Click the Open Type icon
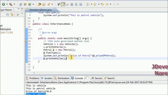Image resolution: width=168 pixels, height=95 pixels. [x=40, y=4]
